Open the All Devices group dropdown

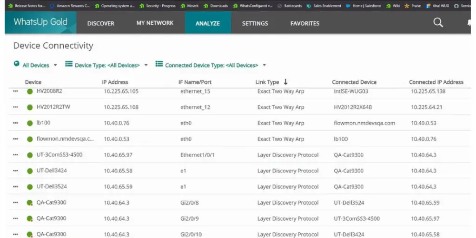pos(36,65)
